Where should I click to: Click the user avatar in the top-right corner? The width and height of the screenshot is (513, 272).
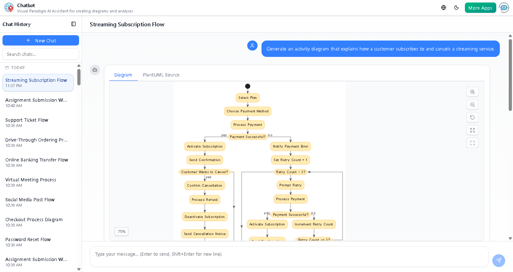click(504, 7)
